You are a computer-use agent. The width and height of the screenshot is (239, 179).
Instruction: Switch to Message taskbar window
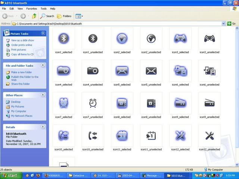click(x=152, y=176)
